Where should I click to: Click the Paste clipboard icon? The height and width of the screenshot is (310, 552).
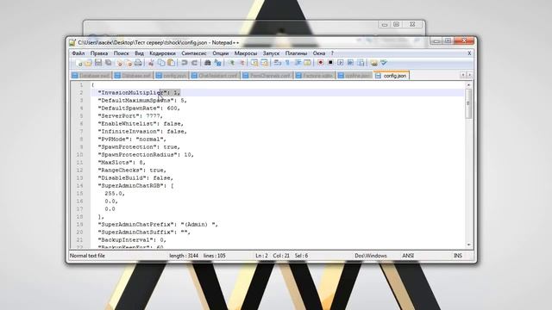[x=171, y=63]
